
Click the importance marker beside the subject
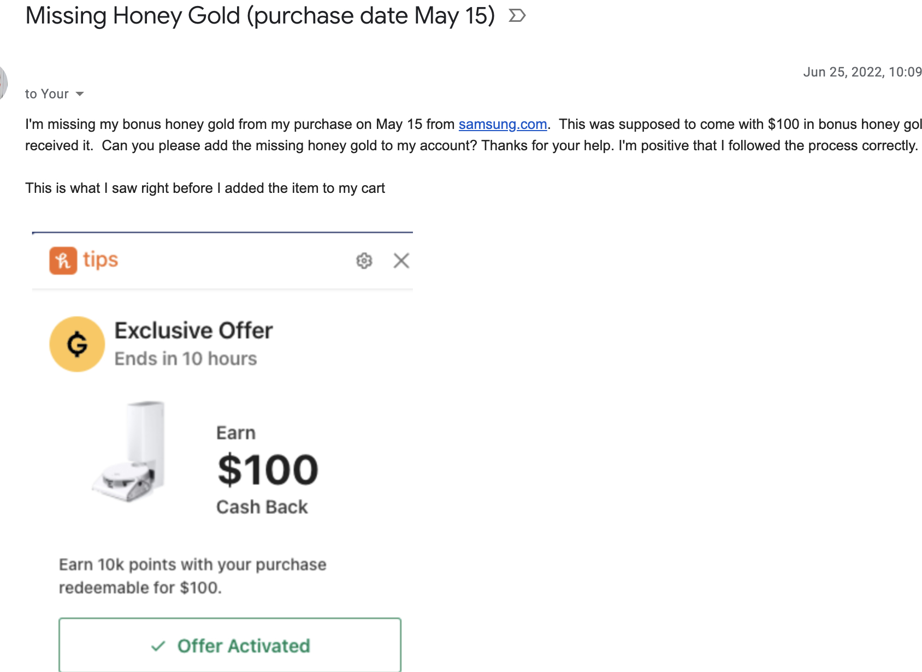click(x=517, y=16)
